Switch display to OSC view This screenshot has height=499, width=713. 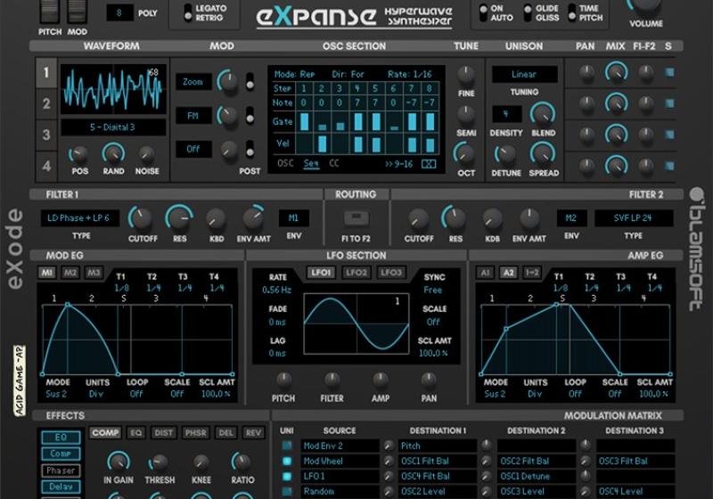(x=285, y=164)
